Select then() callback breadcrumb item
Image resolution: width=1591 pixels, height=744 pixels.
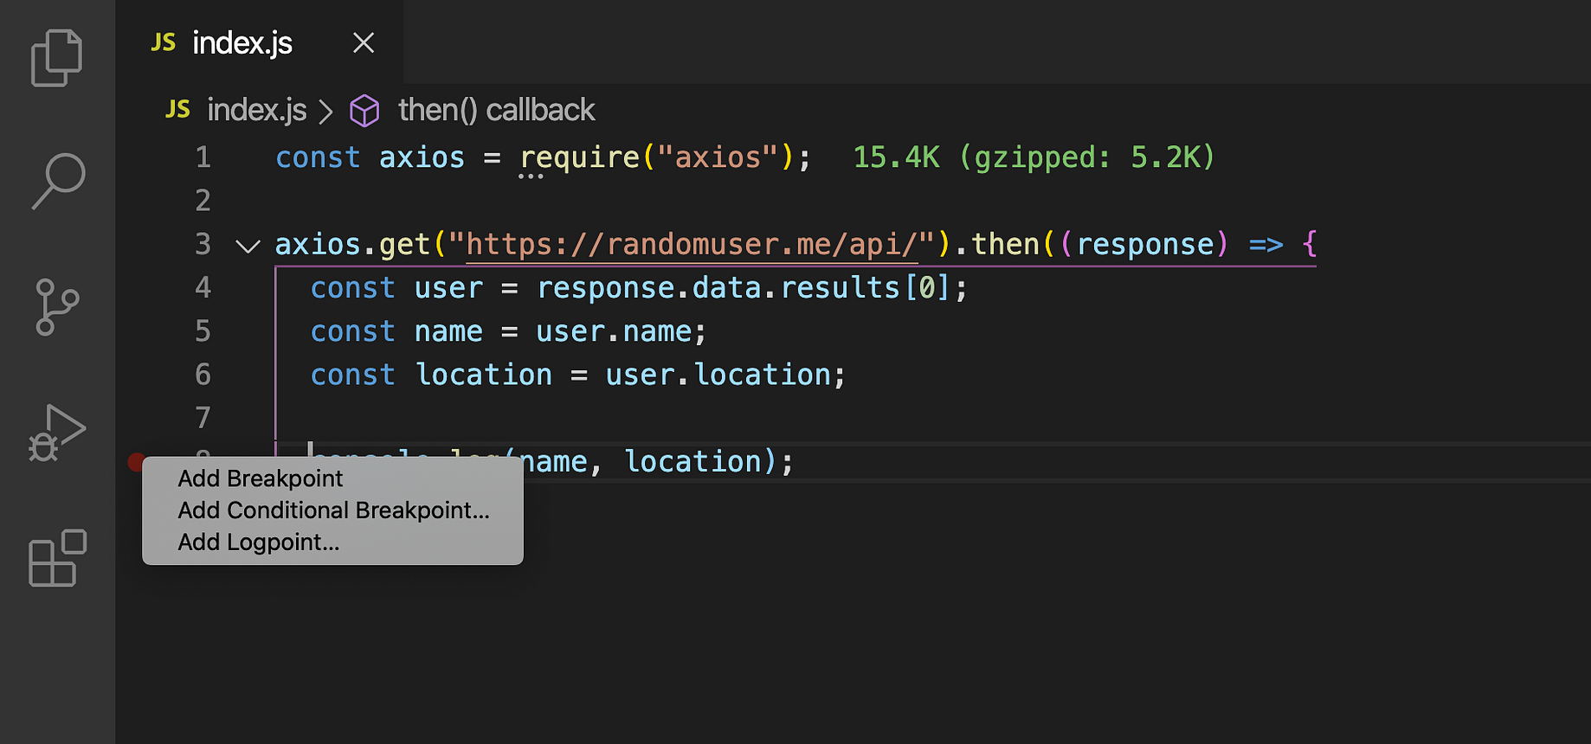click(x=496, y=110)
